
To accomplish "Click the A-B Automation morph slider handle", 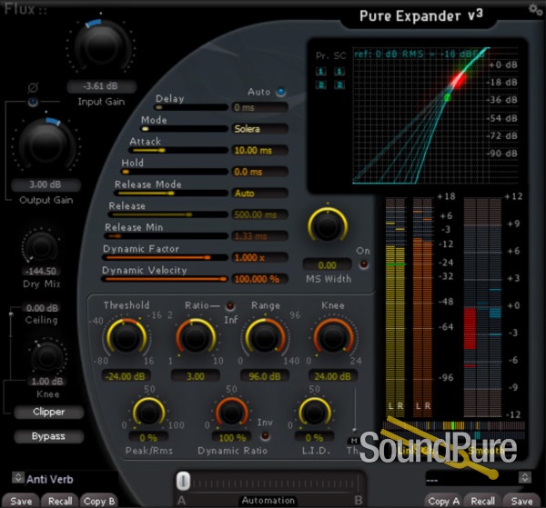I will [183, 482].
